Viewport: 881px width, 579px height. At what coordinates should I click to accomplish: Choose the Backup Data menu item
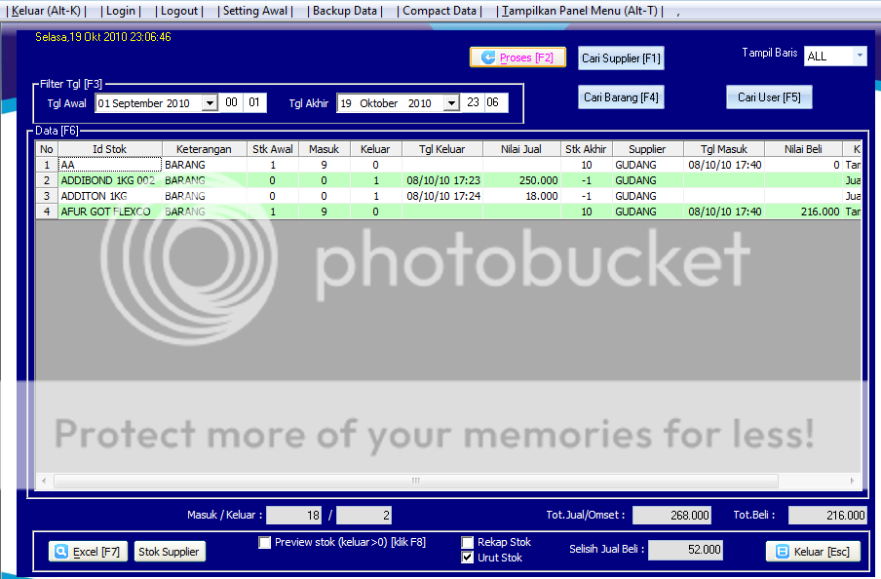[x=344, y=11]
